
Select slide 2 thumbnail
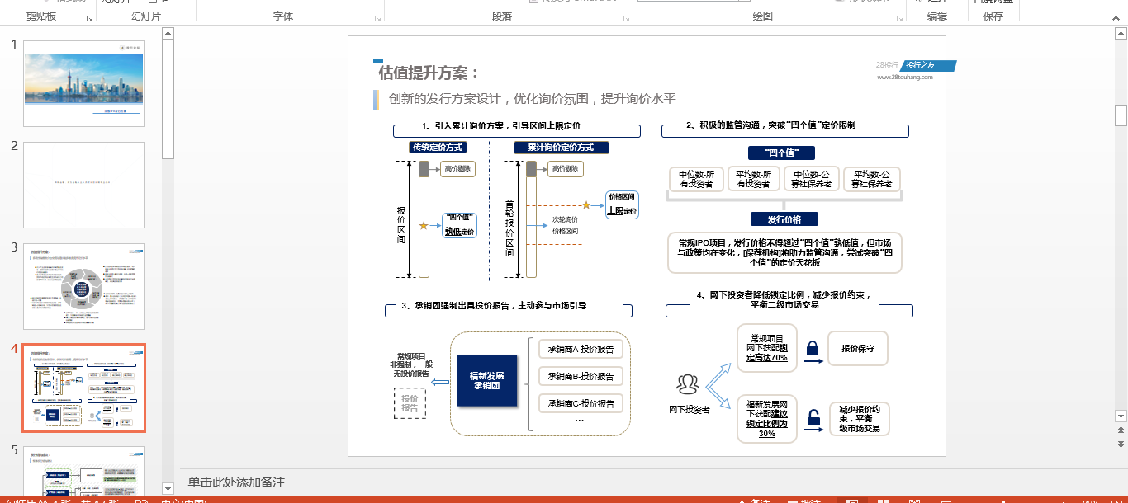83,185
